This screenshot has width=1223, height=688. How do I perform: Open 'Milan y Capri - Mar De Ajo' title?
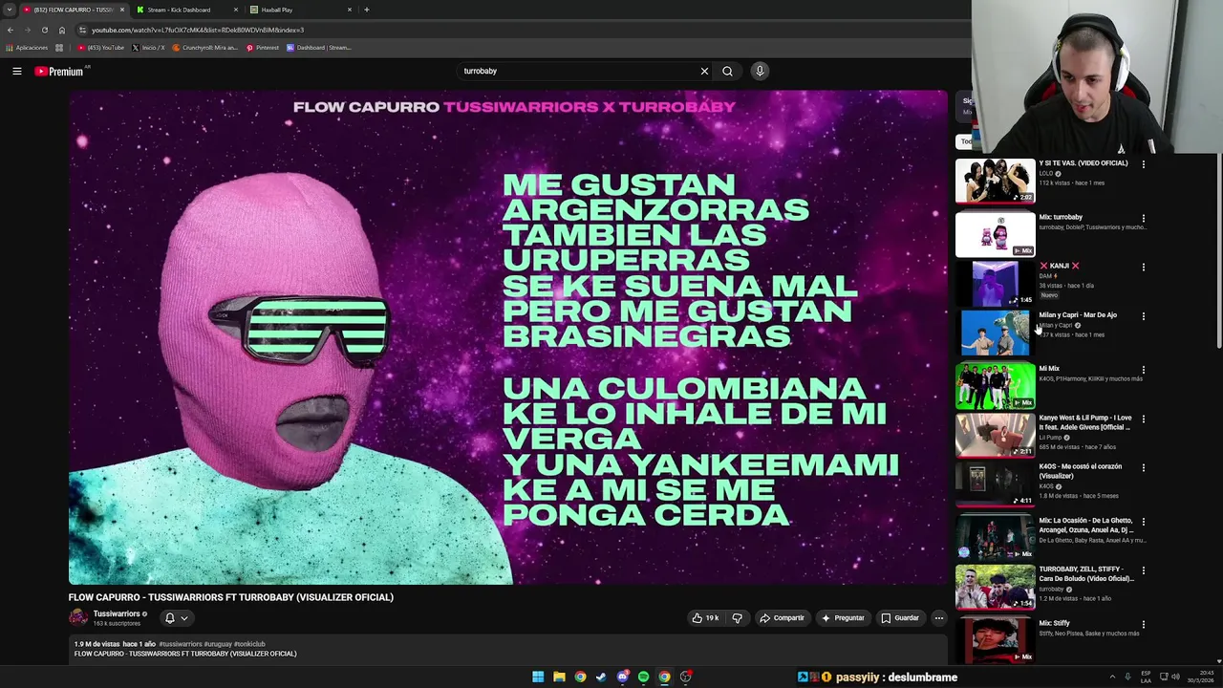click(x=1078, y=315)
